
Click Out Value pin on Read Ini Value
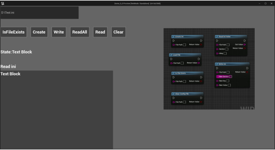coord(245,45)
